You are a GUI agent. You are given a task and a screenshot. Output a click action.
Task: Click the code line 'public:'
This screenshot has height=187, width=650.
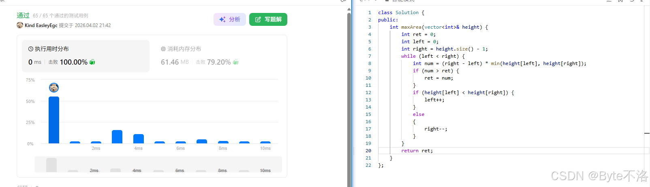388,20
